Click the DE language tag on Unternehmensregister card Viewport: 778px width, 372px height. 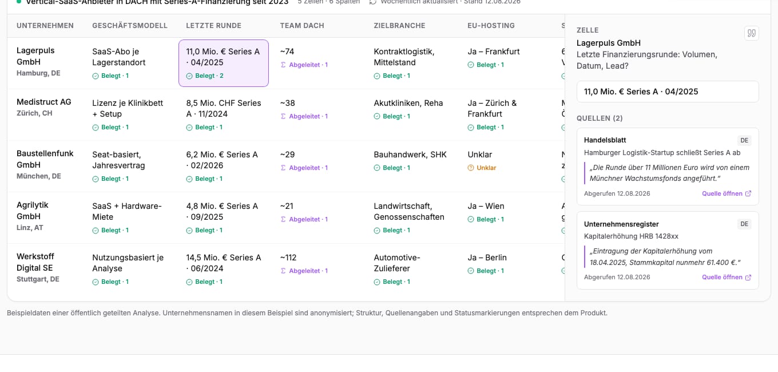744,224
